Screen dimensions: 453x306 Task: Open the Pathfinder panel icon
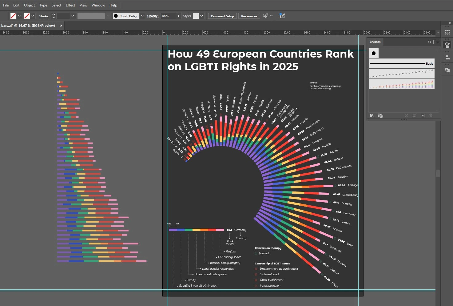447,70
